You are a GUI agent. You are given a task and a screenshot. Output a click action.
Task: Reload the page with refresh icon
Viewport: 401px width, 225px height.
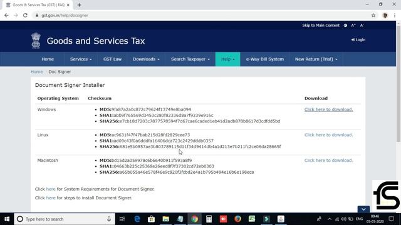[25, 15]
